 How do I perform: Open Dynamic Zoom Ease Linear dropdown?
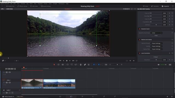coord(156,33)
